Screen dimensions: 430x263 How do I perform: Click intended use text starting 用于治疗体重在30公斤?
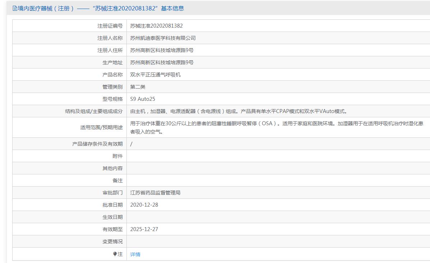277,127
